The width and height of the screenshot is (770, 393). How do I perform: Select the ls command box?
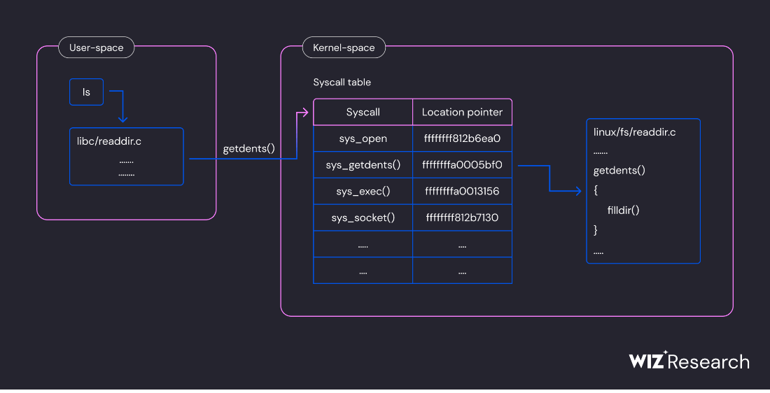[x=86, y=92]
